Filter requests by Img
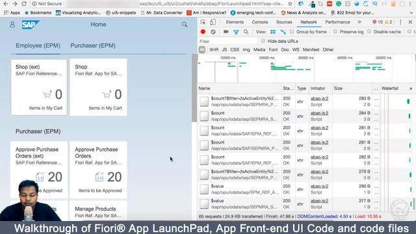 coord(246,49)
